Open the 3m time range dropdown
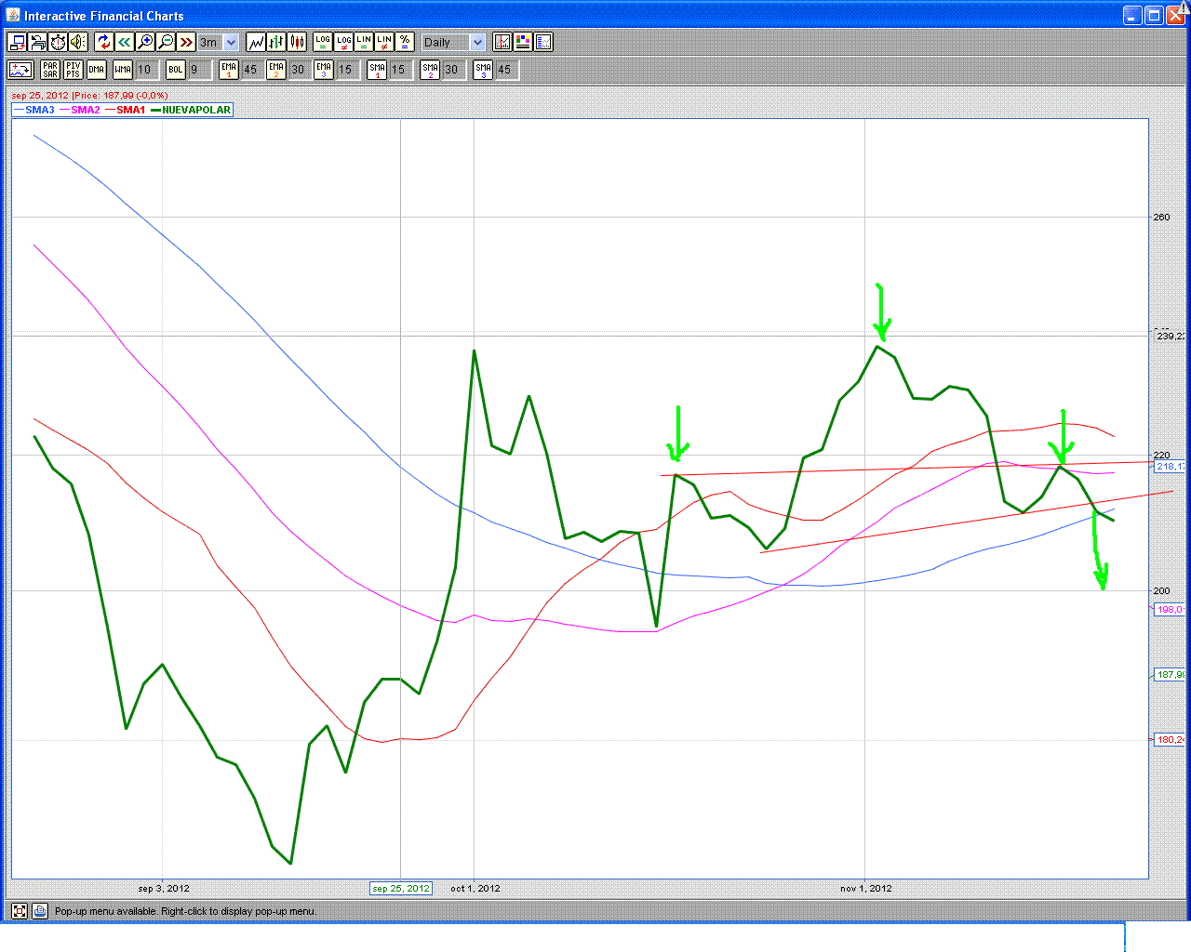Image resolution: width=1191 pixels, height=952 pixels. point(231,42)
